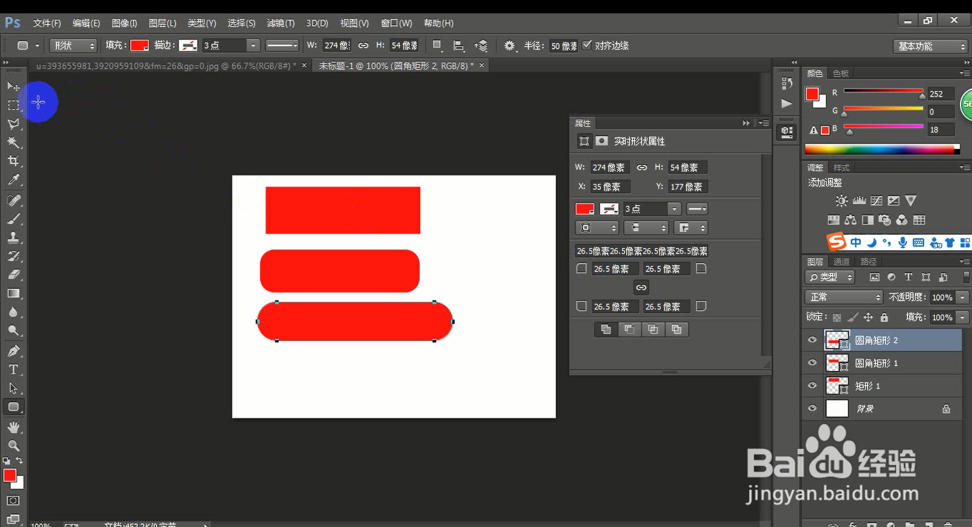Toggle link of corner radius values

641,287
